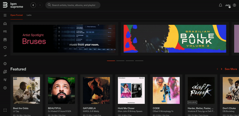Switch to the Latin tab

[29, 15]
